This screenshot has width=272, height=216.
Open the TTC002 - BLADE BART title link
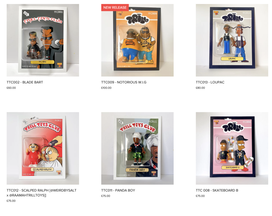[x=25, y=82]
